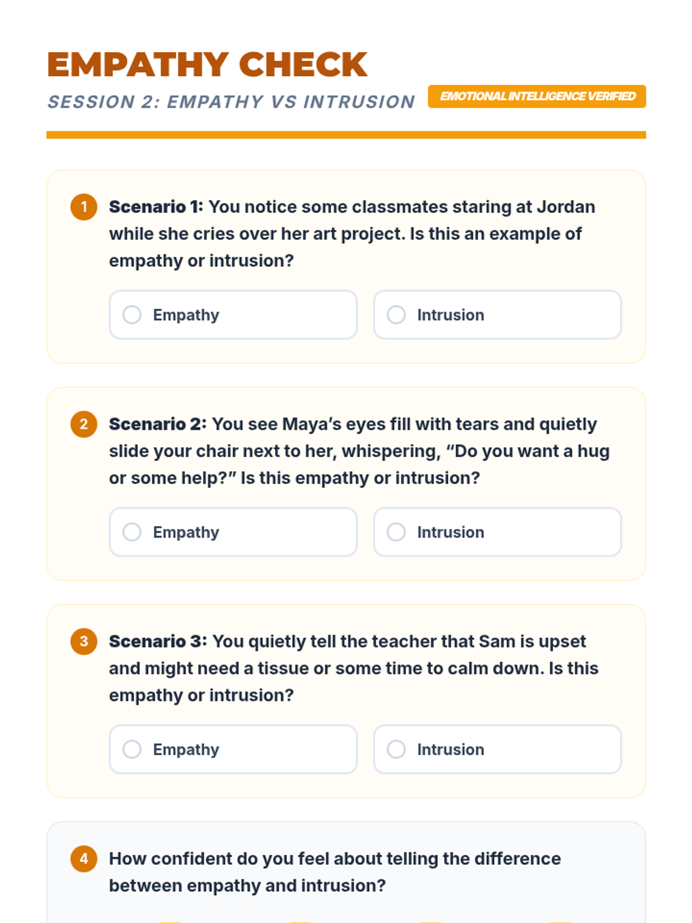Click the number 4 question badge
The height and width of the screenshot is (923, 692).
[84, 859]
